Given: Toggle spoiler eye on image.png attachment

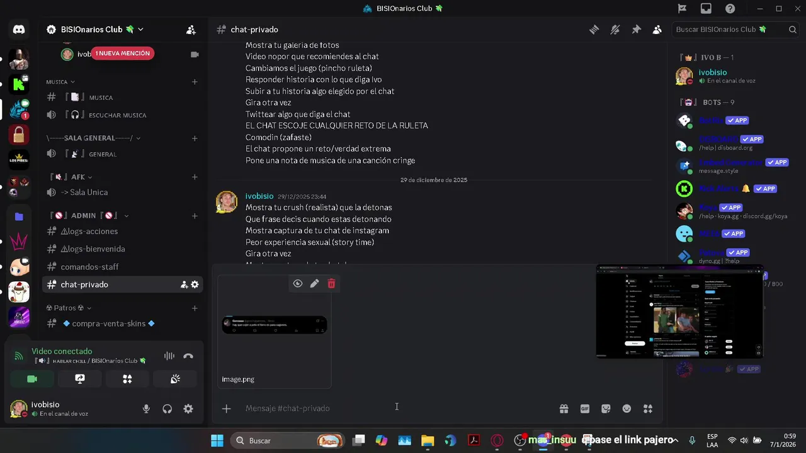Looking at the screenshot, I should coord(297,284).
